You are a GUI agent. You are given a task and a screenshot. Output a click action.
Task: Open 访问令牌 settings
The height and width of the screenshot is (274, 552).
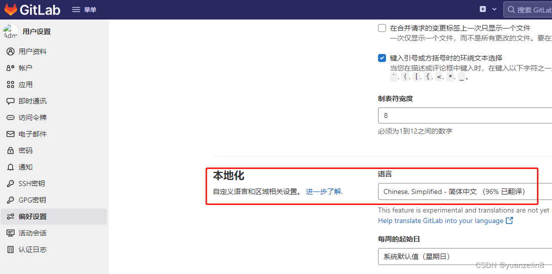tap(54, 117)
